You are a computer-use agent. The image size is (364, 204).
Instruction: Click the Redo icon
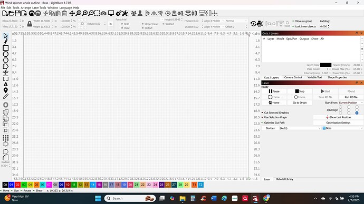point(38,14)
